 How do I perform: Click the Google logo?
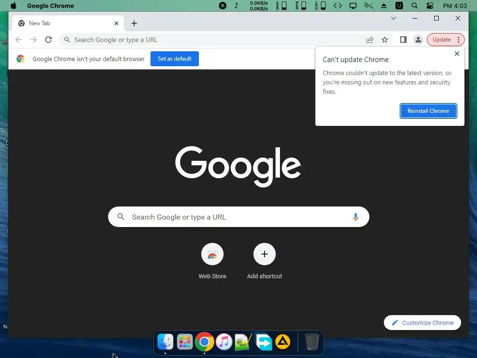pyautogui.click(x=238, y=166)
